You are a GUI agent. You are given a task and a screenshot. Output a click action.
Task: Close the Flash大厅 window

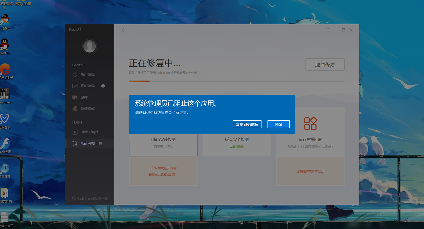coord(351,30)
